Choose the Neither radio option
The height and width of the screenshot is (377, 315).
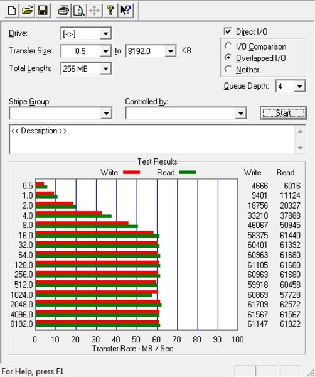[x=228, y=69]
